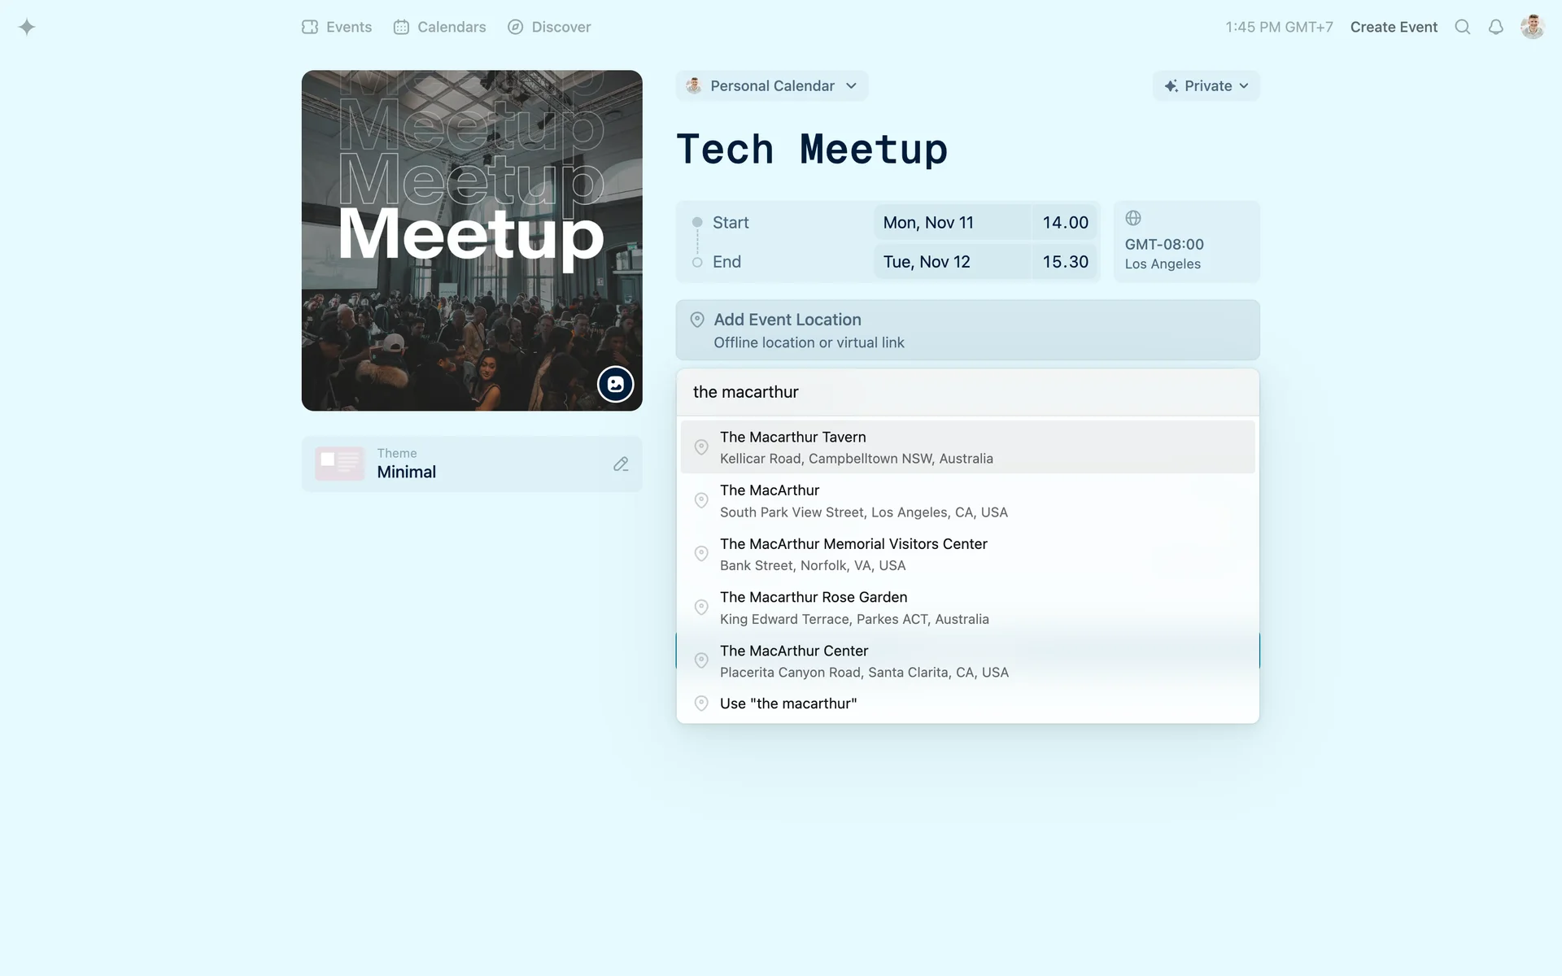Click the pencil icon to edit theme
Image resolution: width=1562 pixels, height=976 pixels.
pyautogui.click(x=621, y=464)
